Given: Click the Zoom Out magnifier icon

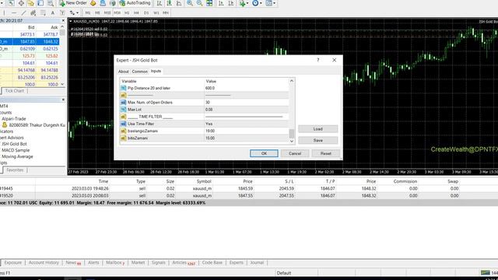Looking at the screenshot, I should [x=199, y=3].
